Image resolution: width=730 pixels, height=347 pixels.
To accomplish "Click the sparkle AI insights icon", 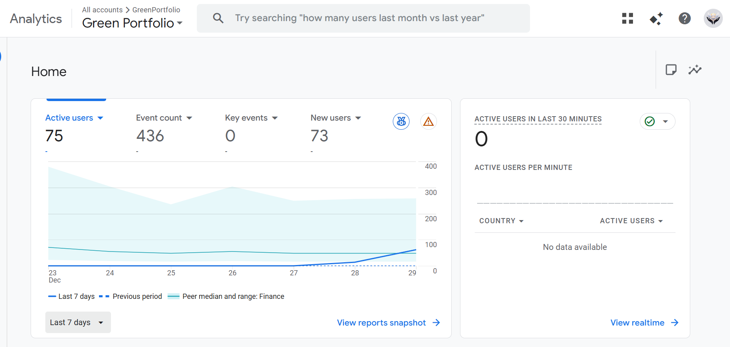I will coord(656,18).
